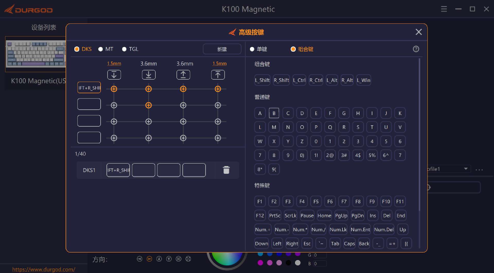Expand the profile dropdown arrow
Viewport: 494px width, 273px height.
coord(466,169)
